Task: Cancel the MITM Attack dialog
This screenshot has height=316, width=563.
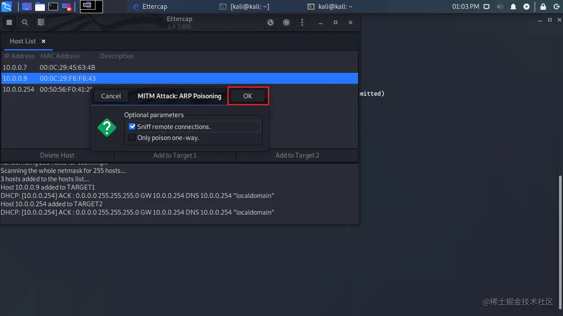Action: click(111, 96)
